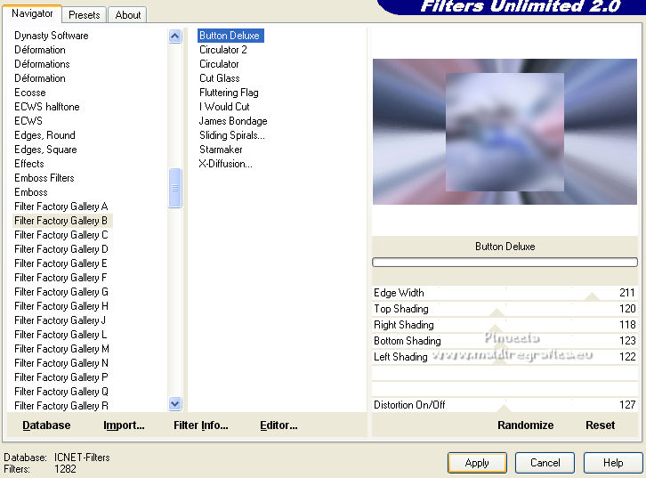Select Filter Factory Gallery E

[61, 263]
